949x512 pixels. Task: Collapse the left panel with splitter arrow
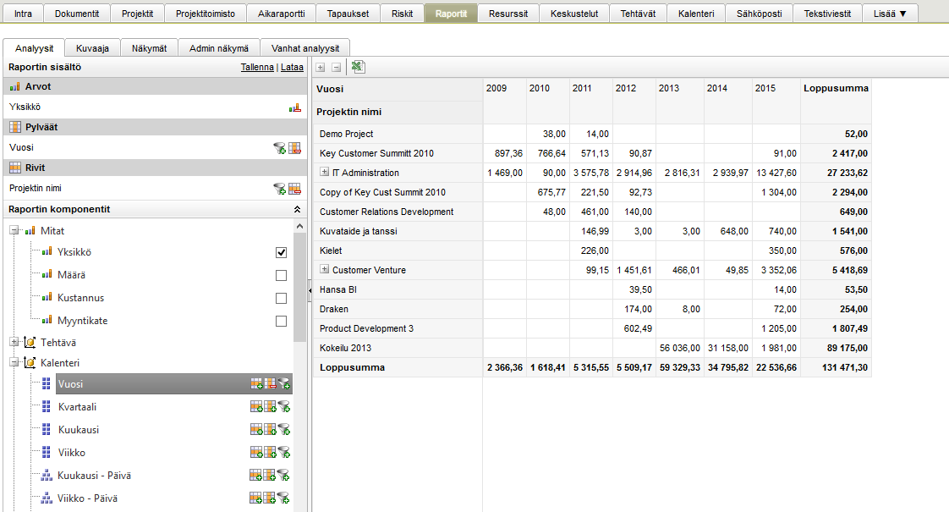[x=310, y=291]
